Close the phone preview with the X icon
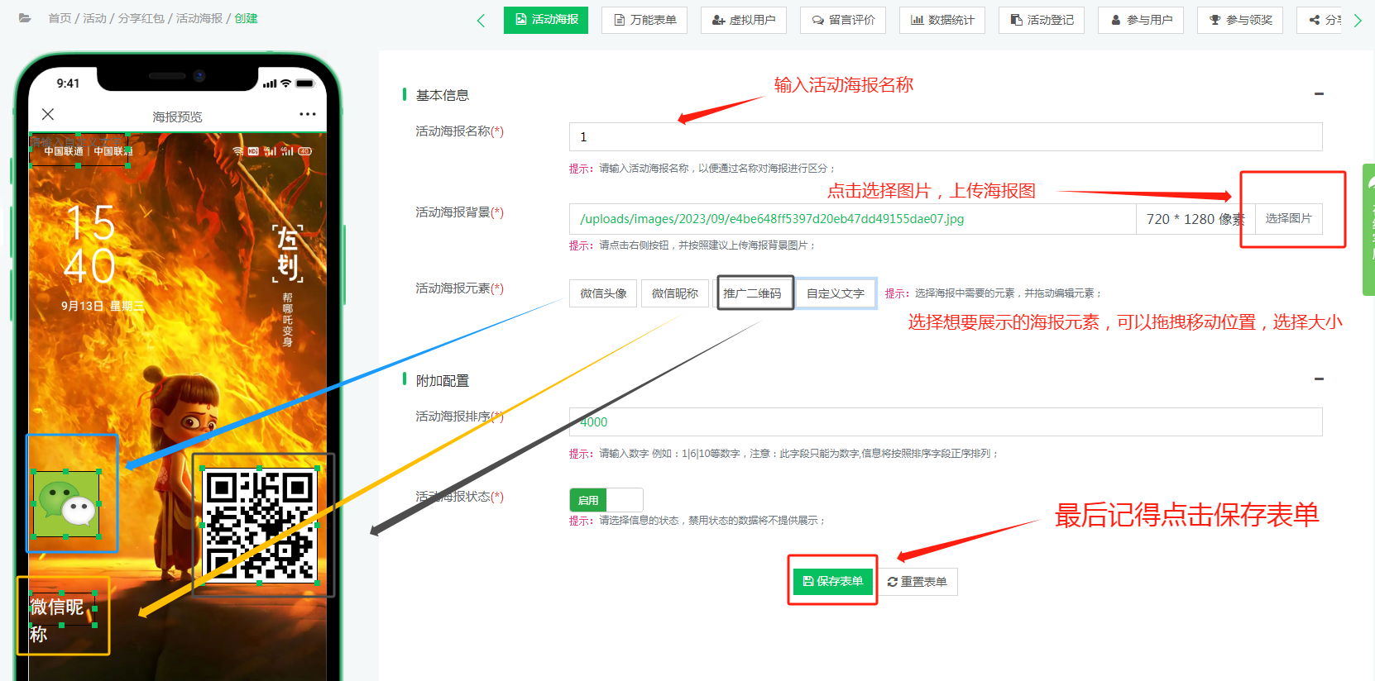Screen dimensions: 1375x681 click(48, 114)
